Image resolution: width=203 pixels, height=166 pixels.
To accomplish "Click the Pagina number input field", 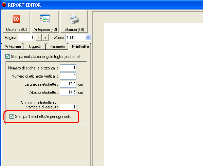I will [x=26, y=38].
